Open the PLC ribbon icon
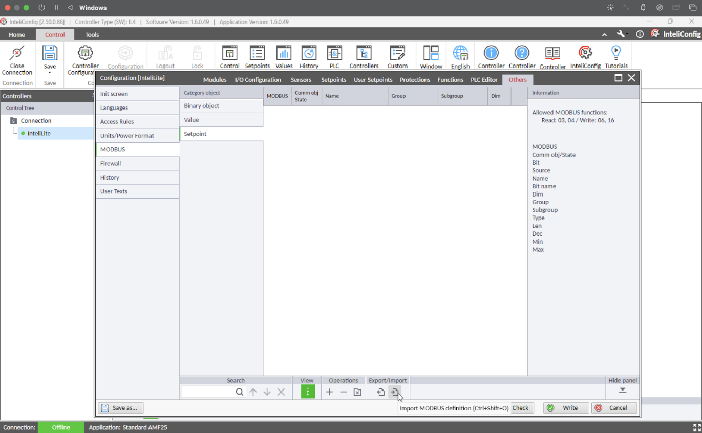 point(334,53)
